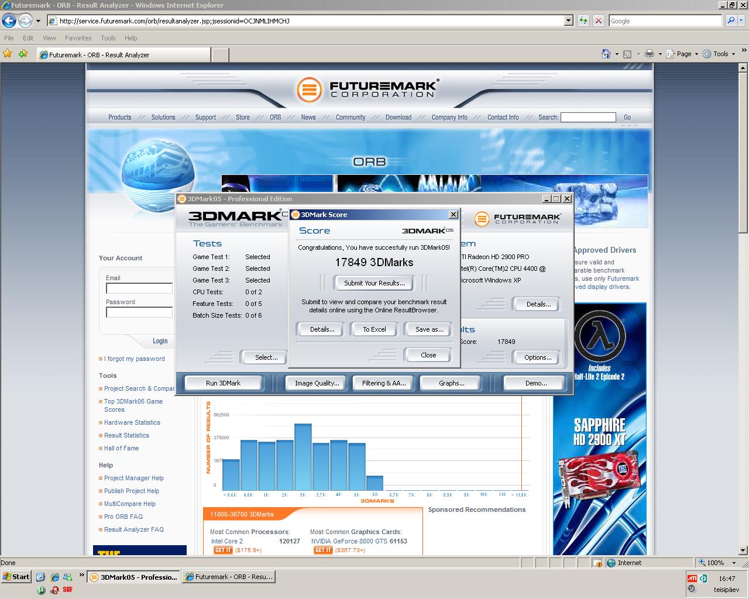Screen dimensions: 749x599
Task: Click the Home page icon
Action: click(606, 54)
